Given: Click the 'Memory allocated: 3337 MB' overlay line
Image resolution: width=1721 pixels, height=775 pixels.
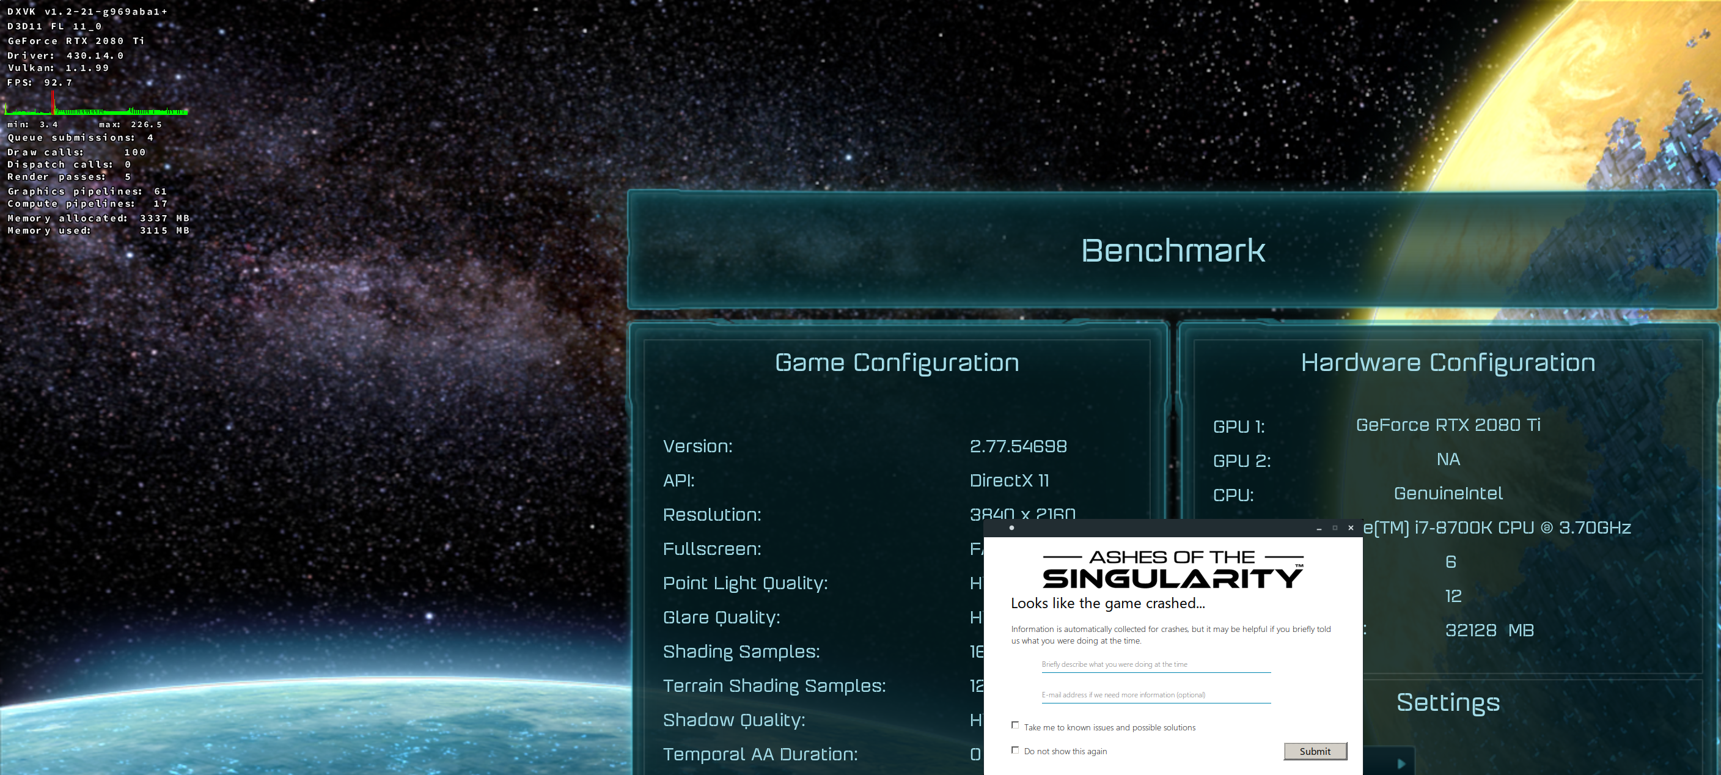Looking at the screenshot, I should coord(98,218).
